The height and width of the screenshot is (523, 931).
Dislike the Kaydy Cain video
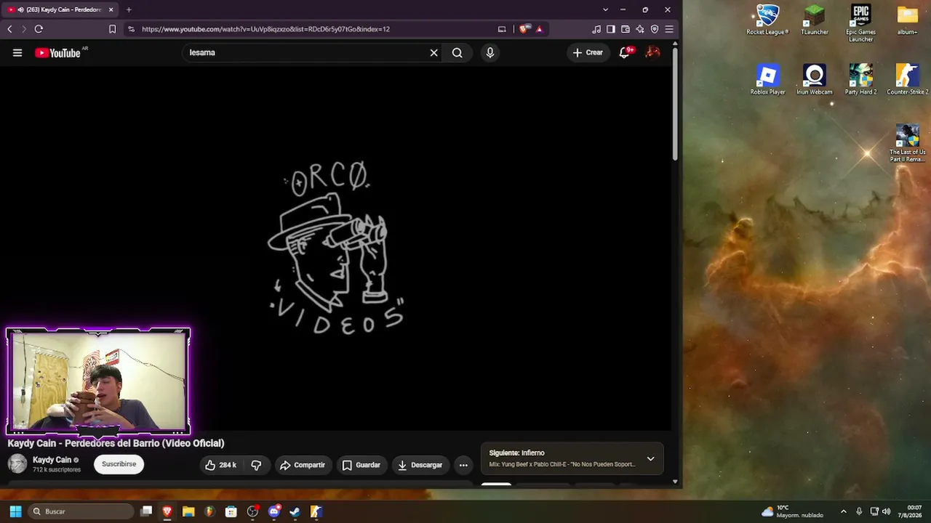pos(256,465)
